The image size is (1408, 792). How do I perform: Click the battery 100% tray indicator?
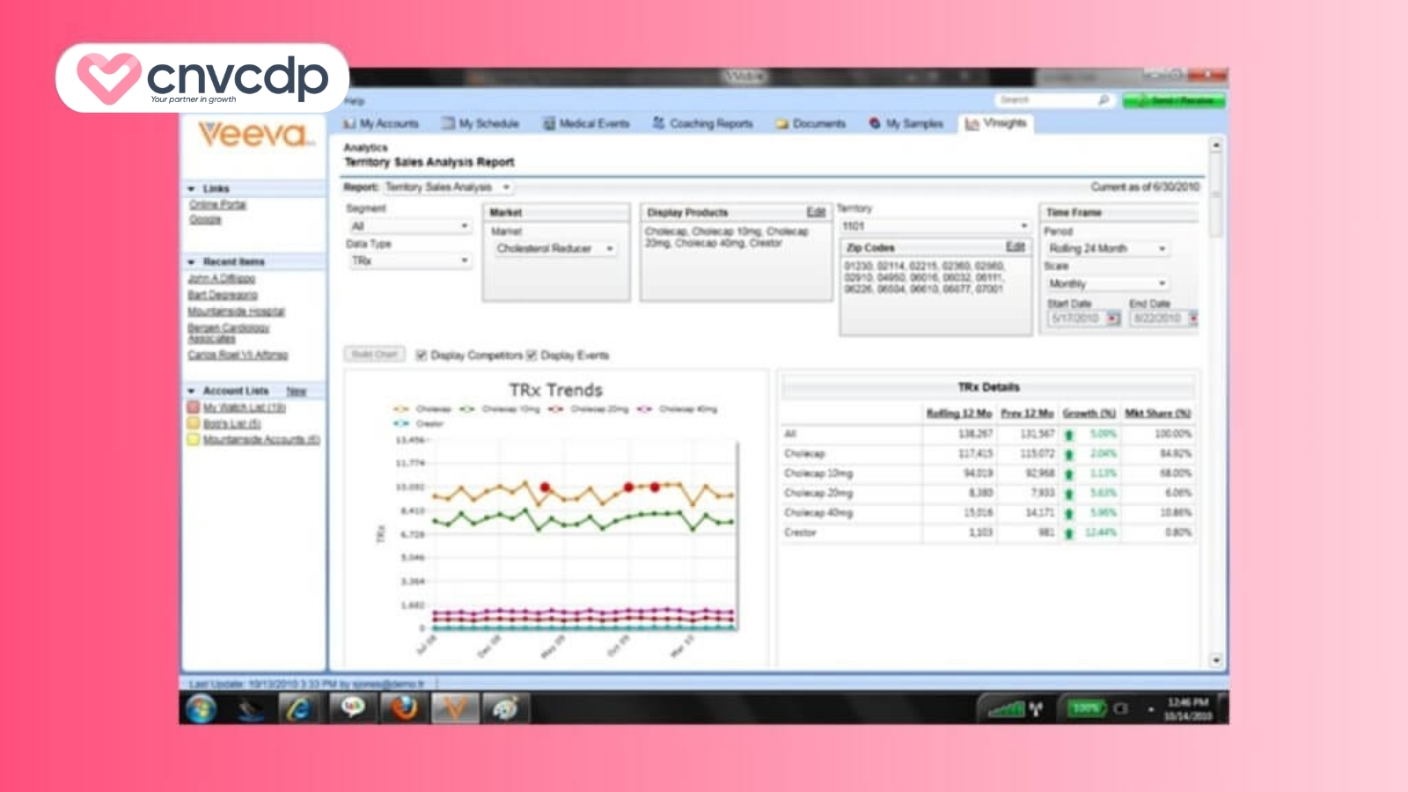click(x=1088, y=708)
